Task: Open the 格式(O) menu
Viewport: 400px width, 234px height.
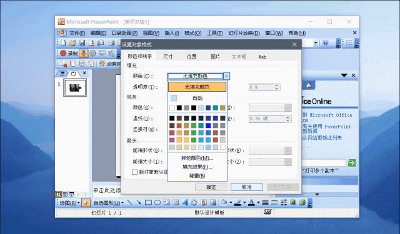Action: coord(193,33)
